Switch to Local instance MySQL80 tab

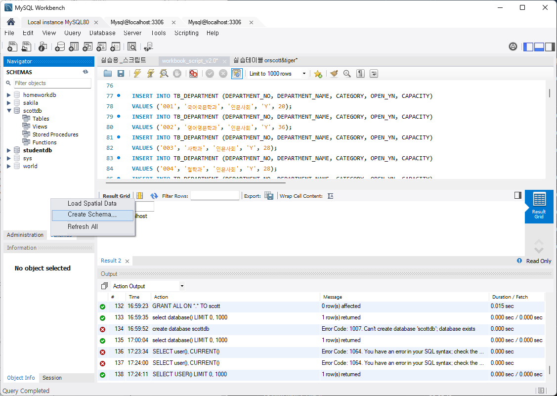tap(58, 22)
